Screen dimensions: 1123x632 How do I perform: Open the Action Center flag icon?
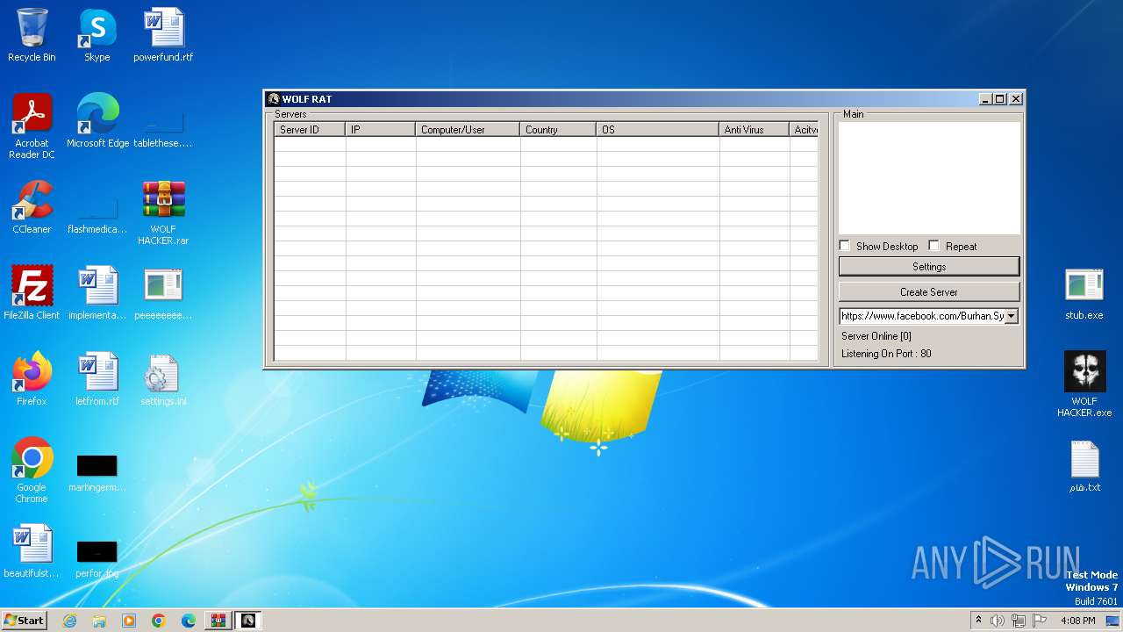[x=1040, y=621]
